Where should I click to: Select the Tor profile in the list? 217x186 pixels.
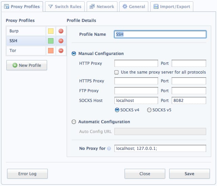click(26, 51)
